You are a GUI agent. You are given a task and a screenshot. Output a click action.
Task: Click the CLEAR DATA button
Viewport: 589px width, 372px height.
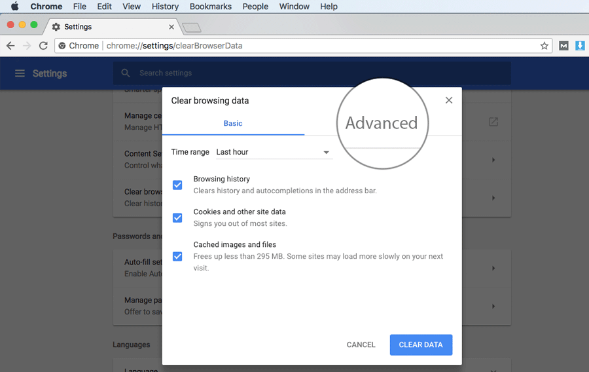click(421, 344)
